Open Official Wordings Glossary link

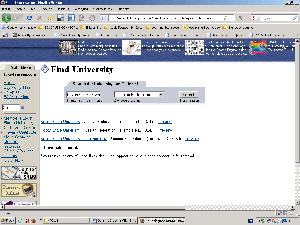pyautogui.click(x=17, y=154)
